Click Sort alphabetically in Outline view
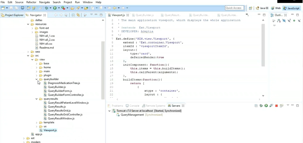303x143 pixels. click(279, 21)
